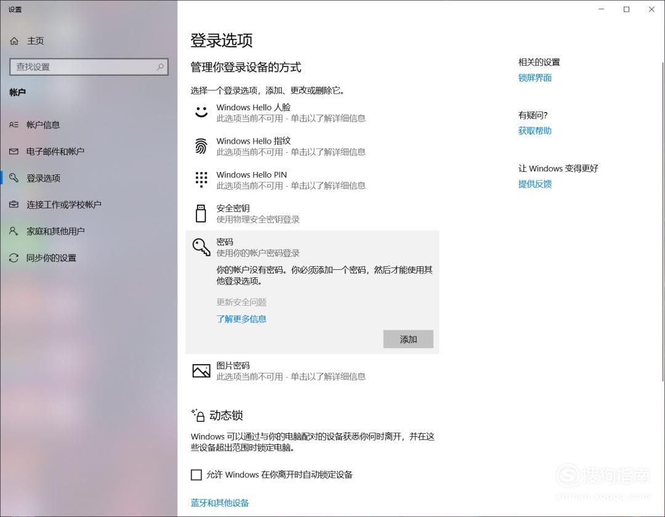Screen dimensions: 665x517
Task: Open the 了解更多信息 link
Action: [x=241, y=319]
